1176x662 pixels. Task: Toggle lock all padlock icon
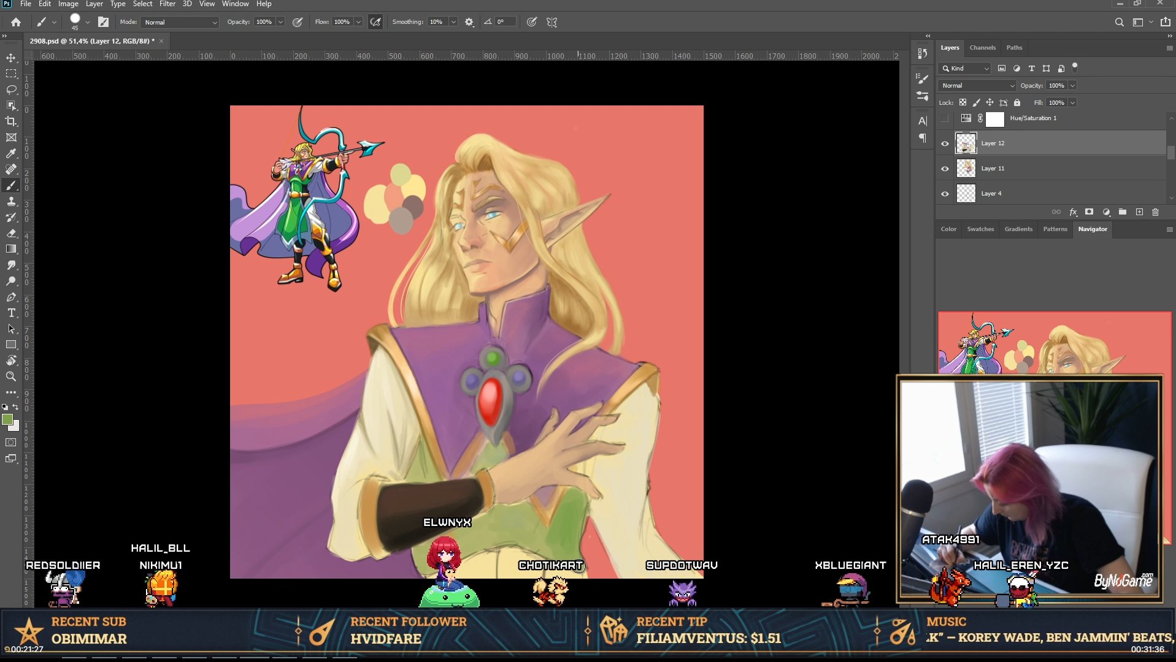pos(1017,102)
